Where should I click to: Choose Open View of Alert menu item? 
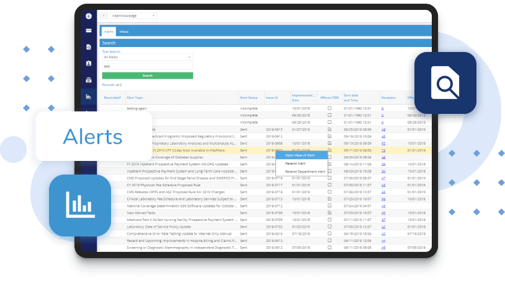click(300, 155)
